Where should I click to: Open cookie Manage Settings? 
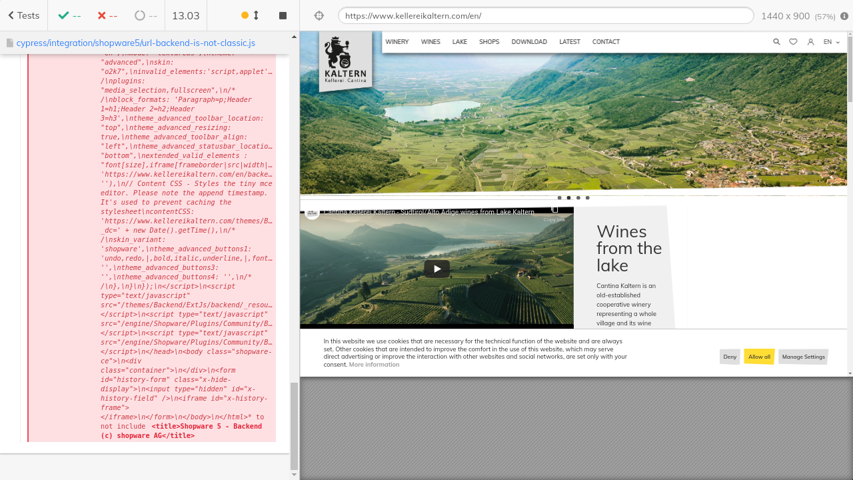(x=803, y=357)
